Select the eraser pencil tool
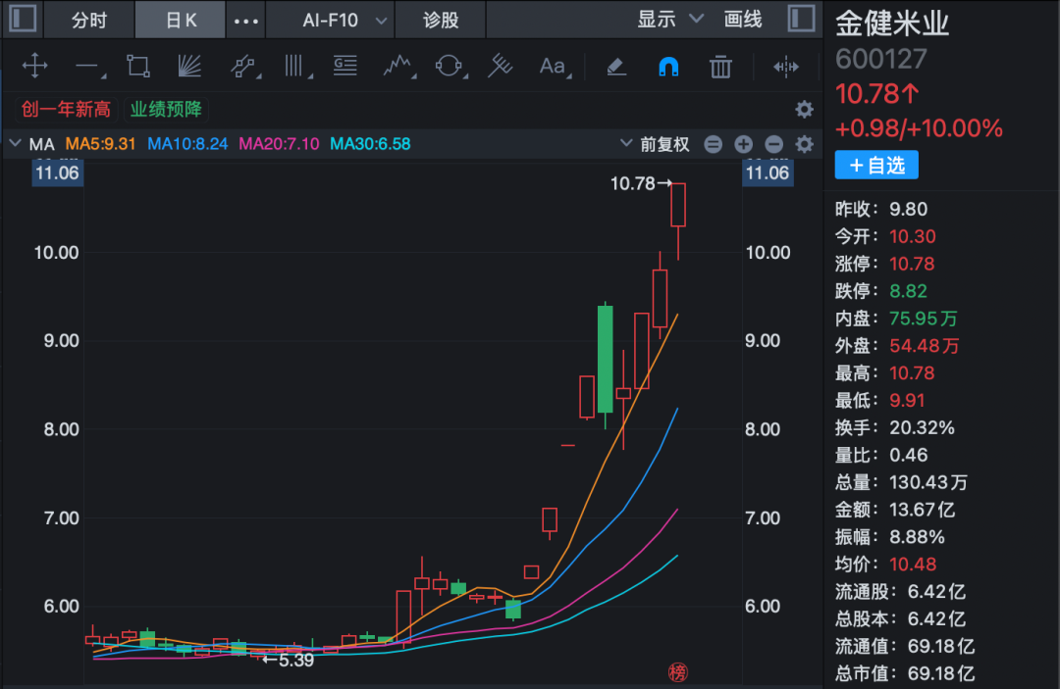 [x=615, y=66]
